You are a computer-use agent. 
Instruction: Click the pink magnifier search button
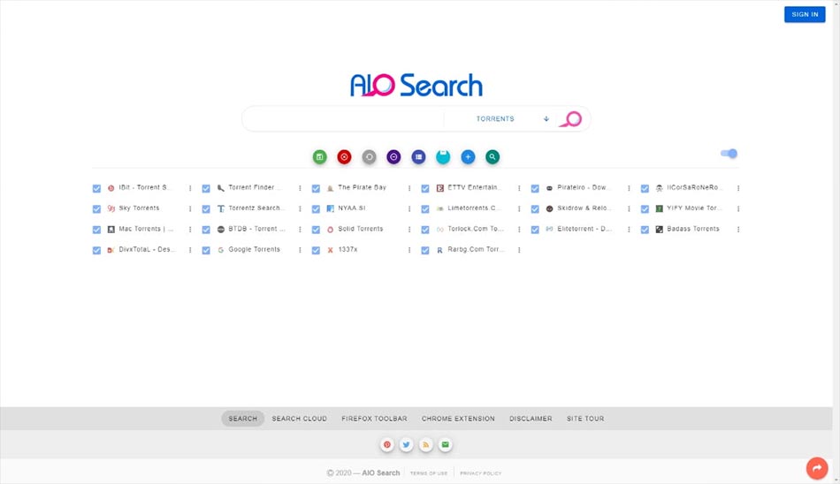click(x=571, y=119)
